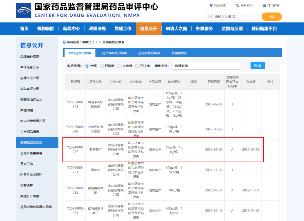Open the 办事服务 nav menu item

click(x=204, y=28)
